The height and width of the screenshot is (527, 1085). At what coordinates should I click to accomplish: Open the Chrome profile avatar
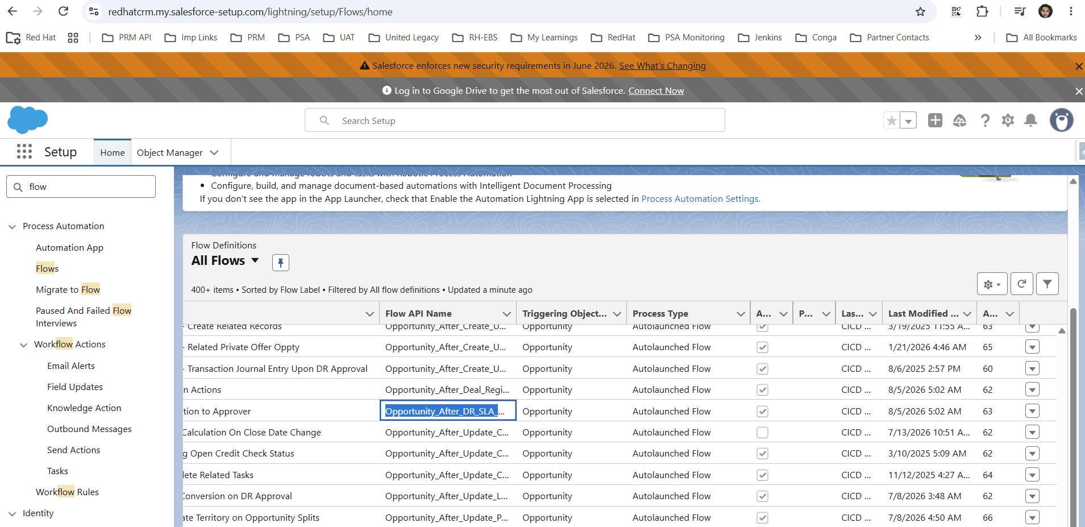point(1045,11)
